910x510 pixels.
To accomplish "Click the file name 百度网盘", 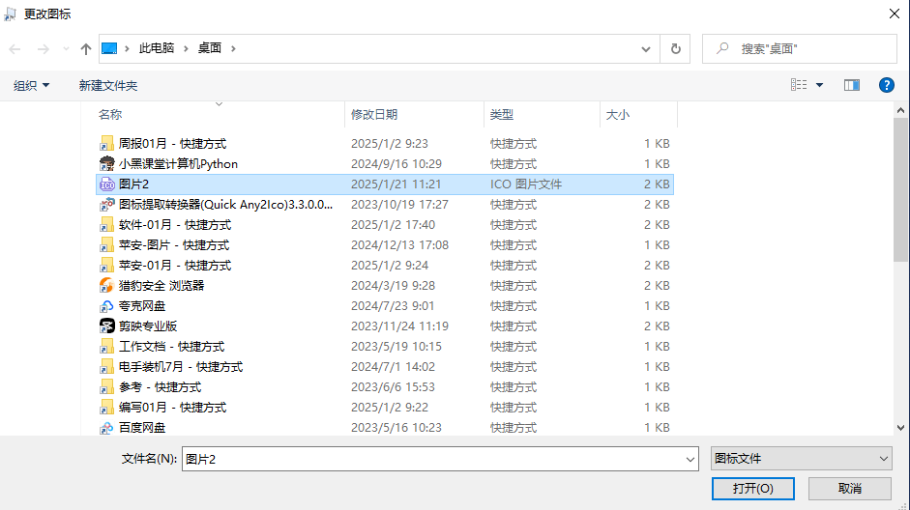I will coord(142,427).
